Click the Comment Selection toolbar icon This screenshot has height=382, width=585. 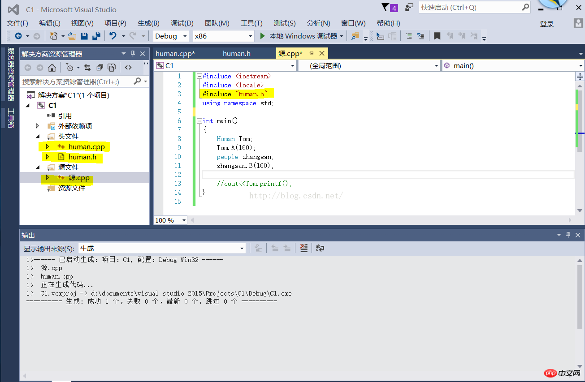pyautogui.click(x=409, y=36)
